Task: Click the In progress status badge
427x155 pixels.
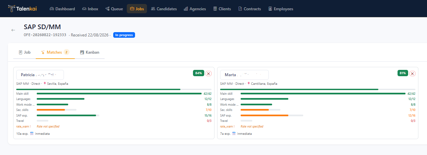Action: click(x=124, y=35)
